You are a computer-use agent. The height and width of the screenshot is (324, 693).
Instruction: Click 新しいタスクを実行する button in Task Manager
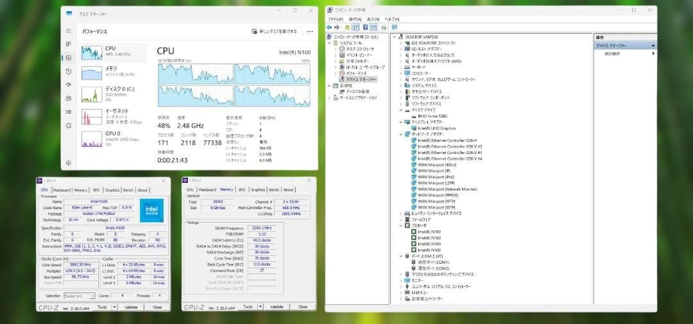click(x=275, y=31)
